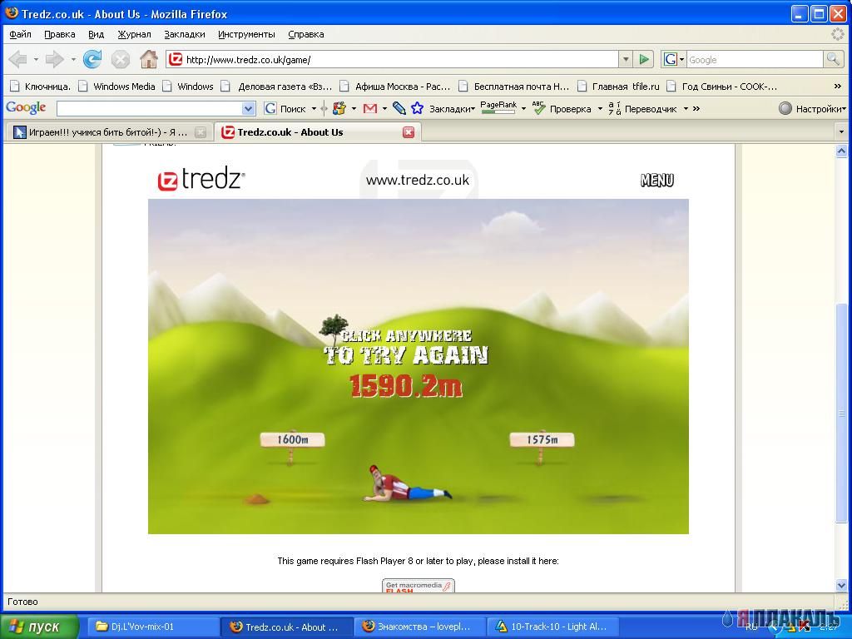Open Google toolbar search box dropdown

(248, 109)
